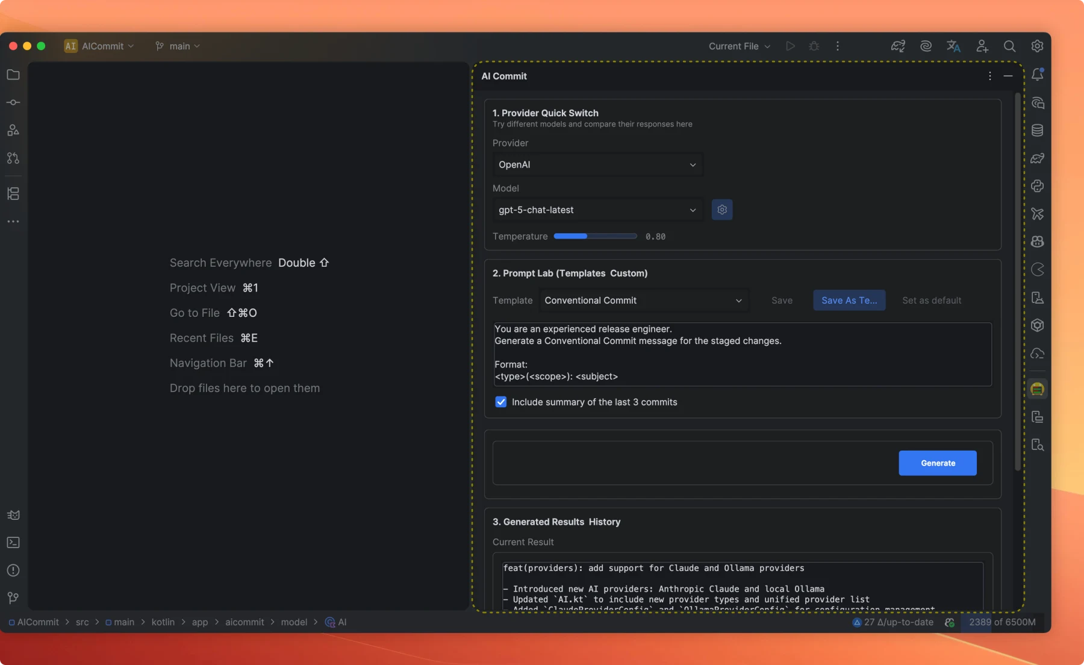This screenshot has width=1084, height=665.
Task: Toggle Include summary of the last 3 commits
Action: tap(501, 402)
